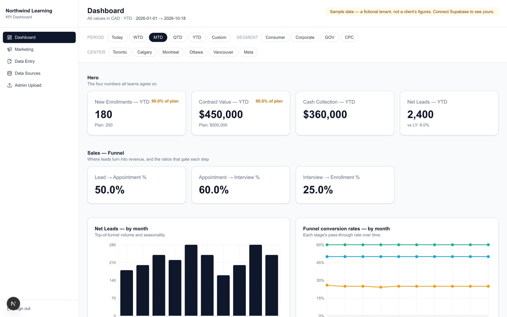The height and width of the screenshot is (317, 507).
Task: Click the Plan: $500,000 text
Action: [213, 125]
